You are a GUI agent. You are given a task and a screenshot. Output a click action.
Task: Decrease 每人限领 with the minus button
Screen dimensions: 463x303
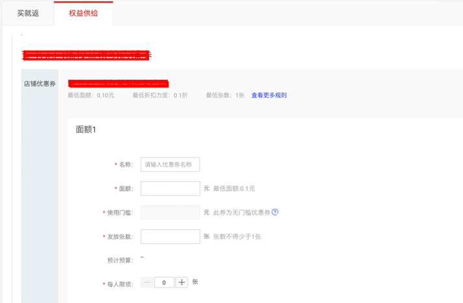click(148, 282)
